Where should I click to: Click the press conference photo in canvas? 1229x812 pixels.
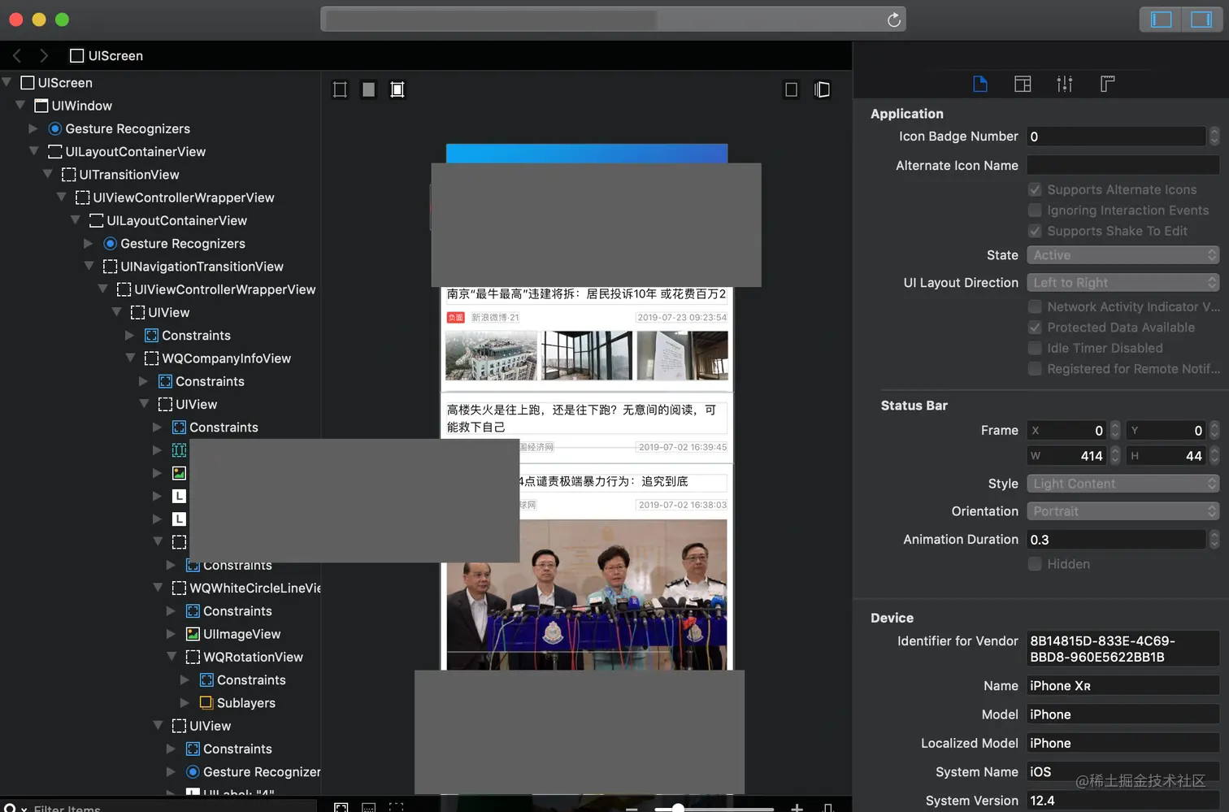(x=586, y=594)
